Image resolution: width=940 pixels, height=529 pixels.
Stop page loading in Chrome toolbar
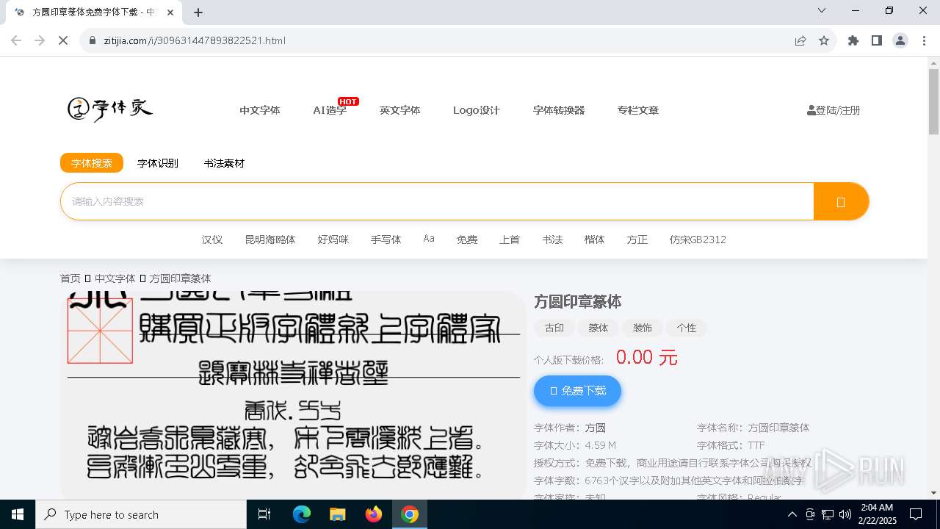(x=63, y=40)
